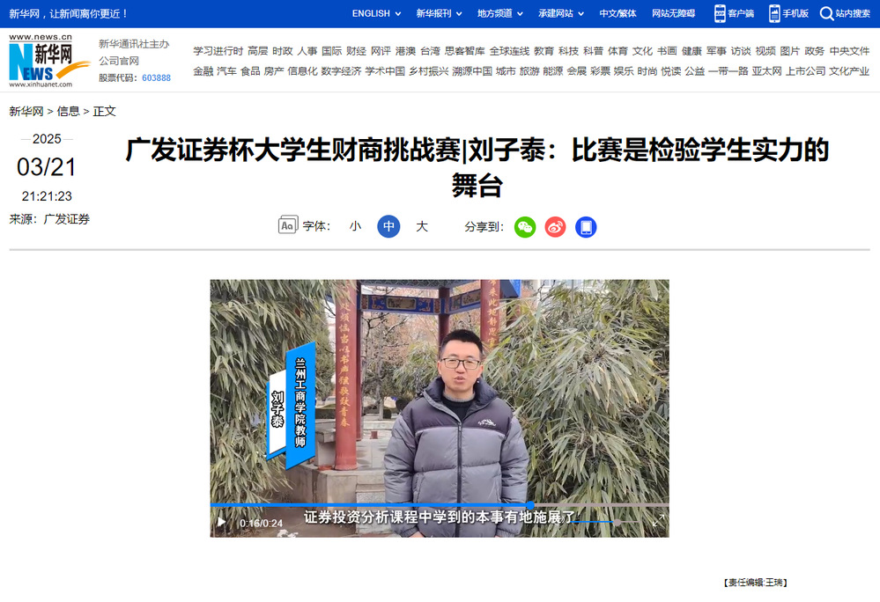Expand the 新华报刊 dropdown menu
This screenshot has height=602, width=880.
[x=439, y=13]
